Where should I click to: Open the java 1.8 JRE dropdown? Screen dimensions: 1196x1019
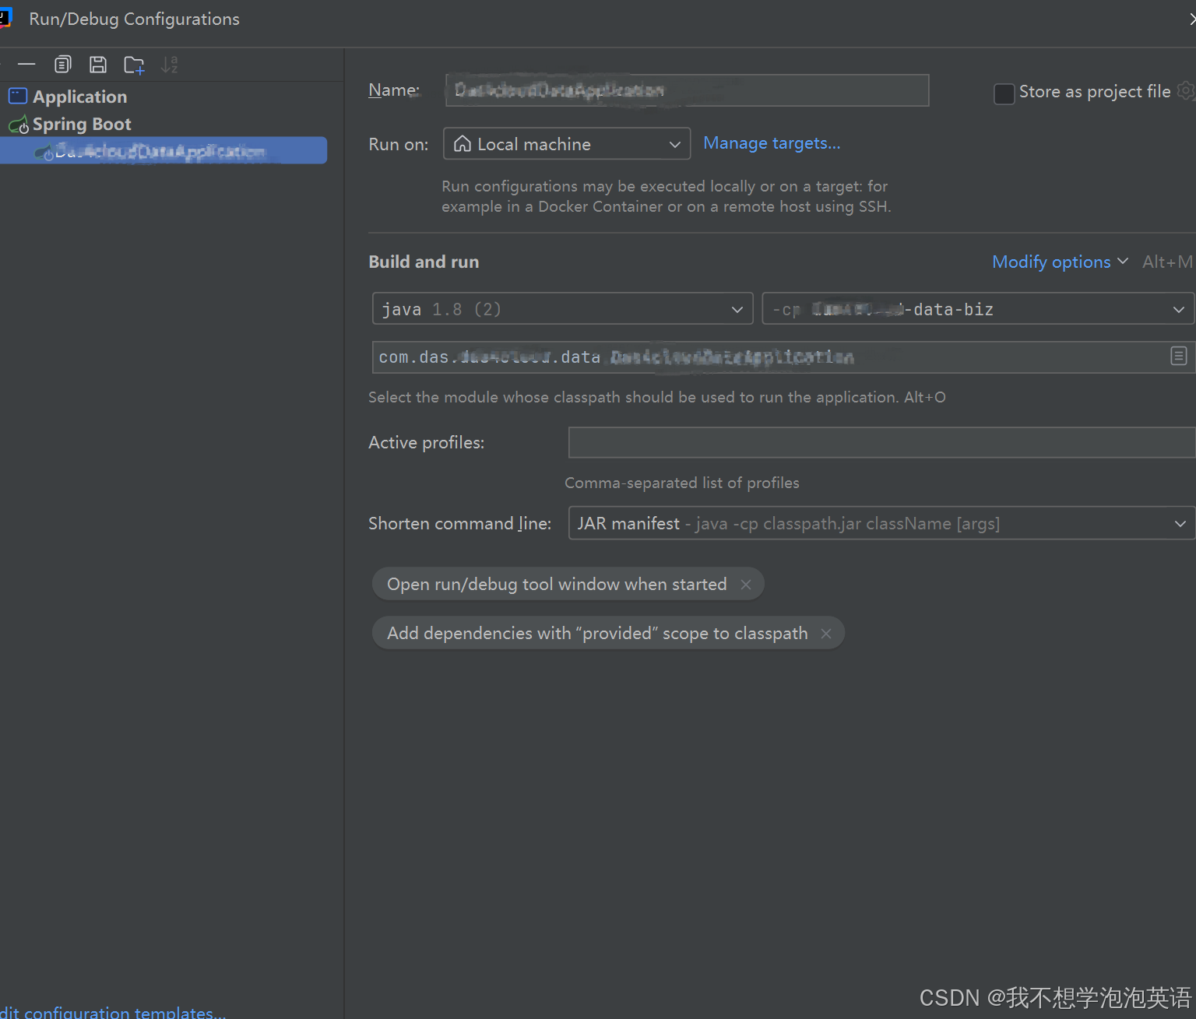tap(737, 308)
